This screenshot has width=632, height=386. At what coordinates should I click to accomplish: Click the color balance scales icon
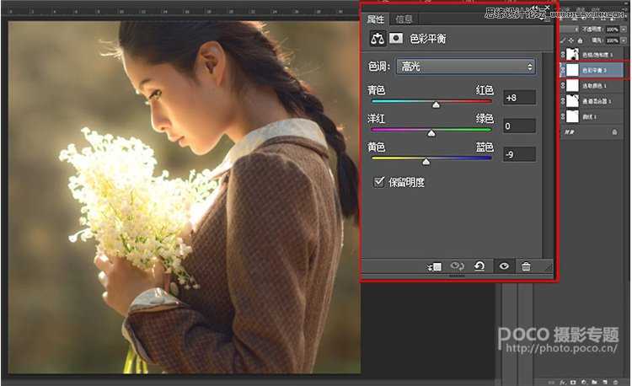378,38
